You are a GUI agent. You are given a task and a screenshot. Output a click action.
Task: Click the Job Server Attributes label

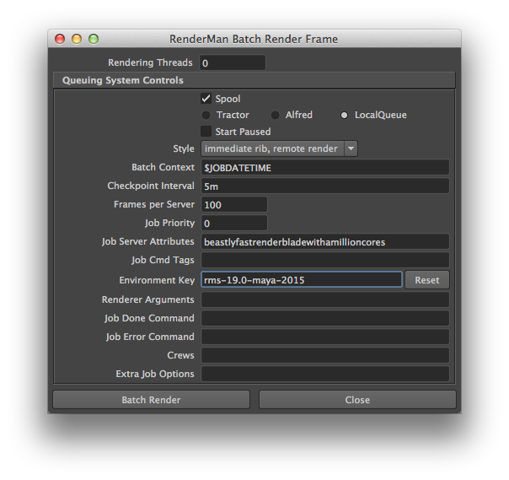[148, 241]
